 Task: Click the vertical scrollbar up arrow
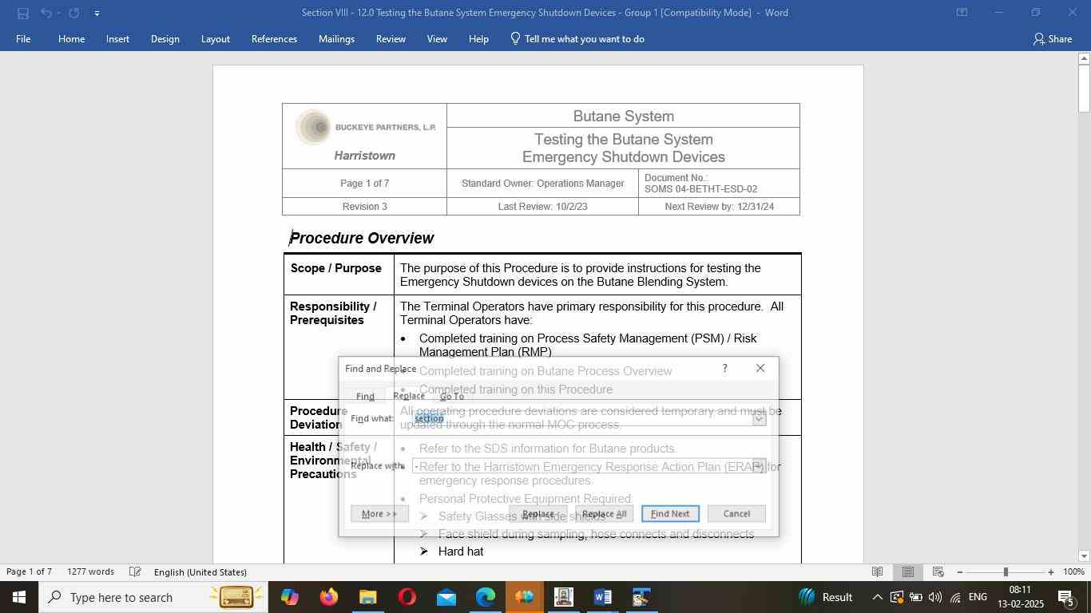point(1084,58)
